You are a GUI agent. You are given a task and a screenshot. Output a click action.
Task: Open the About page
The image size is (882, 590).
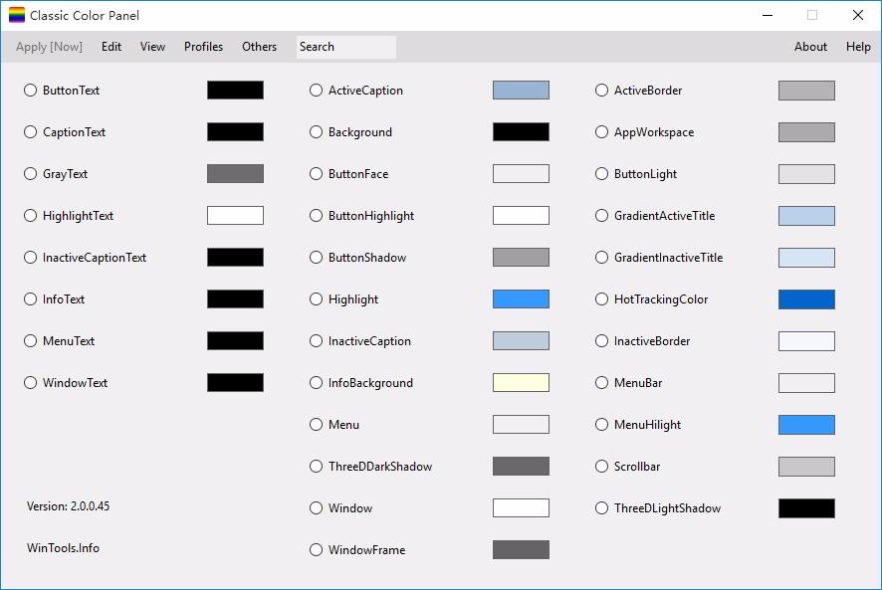[810, 47]
